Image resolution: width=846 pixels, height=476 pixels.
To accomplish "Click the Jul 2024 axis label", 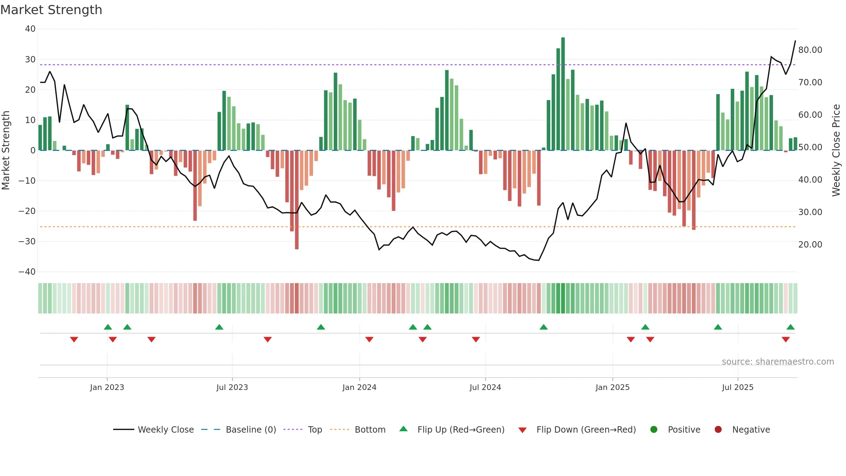I will click(485, 387).
